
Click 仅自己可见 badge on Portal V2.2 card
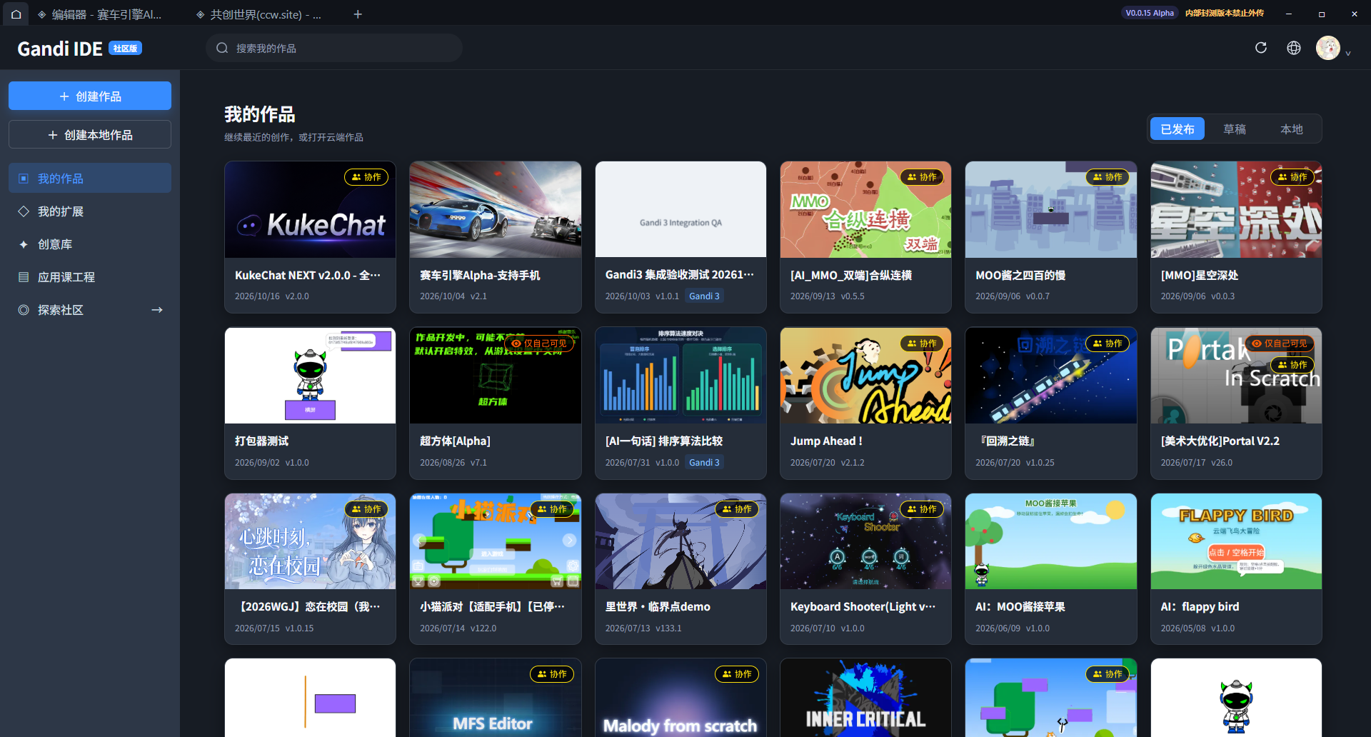click(1280, 344)
